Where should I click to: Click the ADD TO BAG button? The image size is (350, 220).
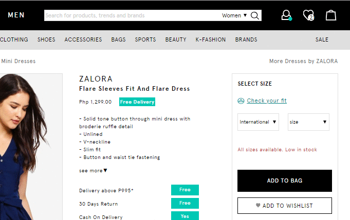285,181
